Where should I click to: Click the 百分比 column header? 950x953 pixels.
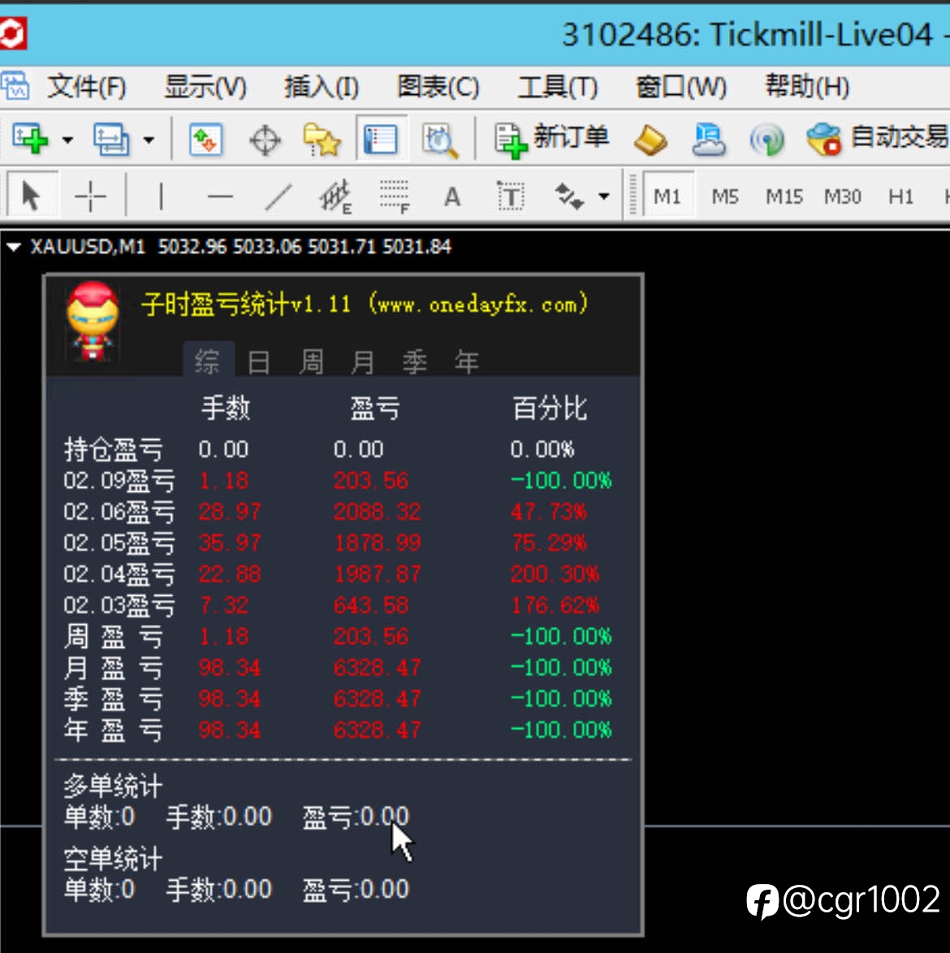[x=550, y=408]
